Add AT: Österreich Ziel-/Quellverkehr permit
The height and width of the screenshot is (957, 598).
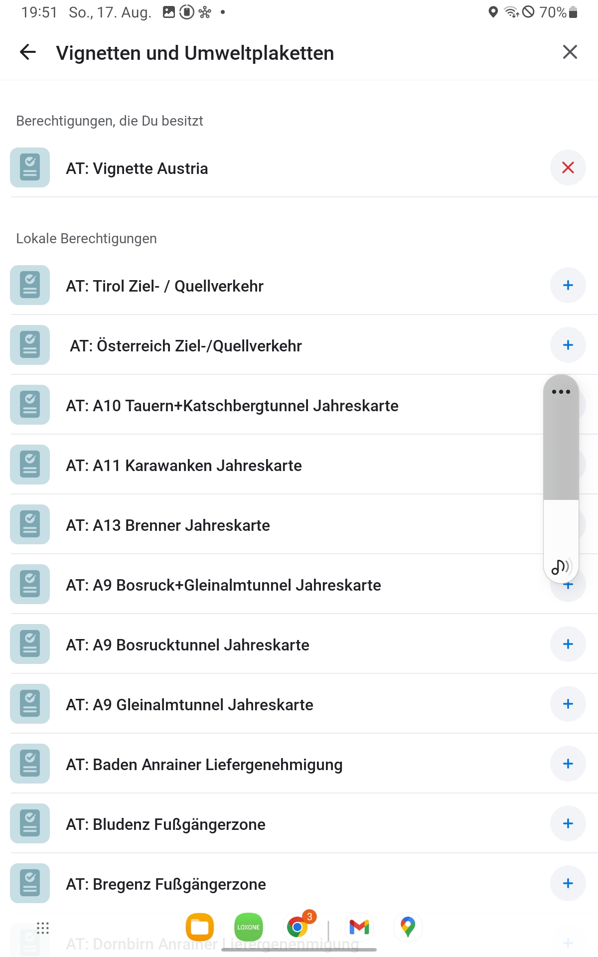(568, 345)
